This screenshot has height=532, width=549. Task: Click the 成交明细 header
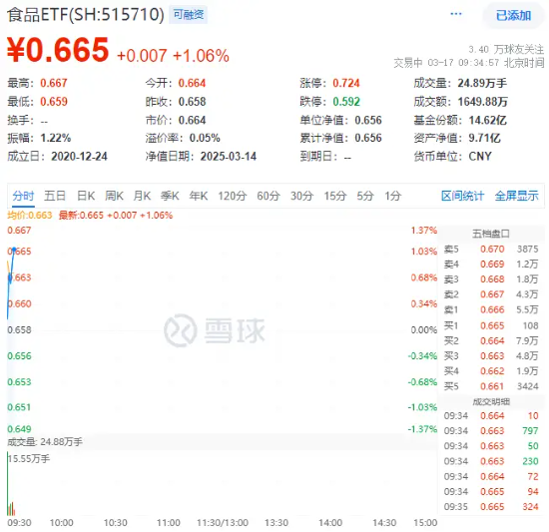[491, 401]
